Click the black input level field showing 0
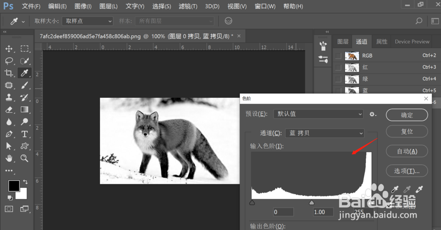The width and height of the screenshot is (441, 230). click(284, 212)
